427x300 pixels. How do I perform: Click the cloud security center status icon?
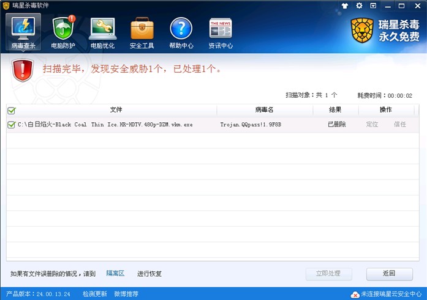354,295
